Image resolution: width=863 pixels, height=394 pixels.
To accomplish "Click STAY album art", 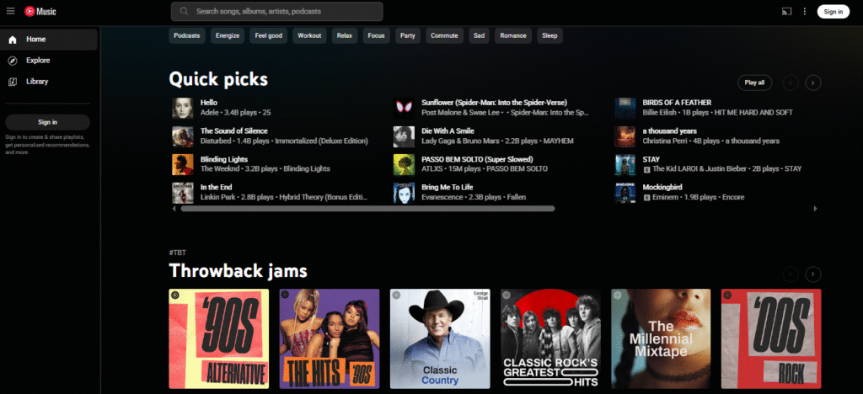I will coord(625,164).
